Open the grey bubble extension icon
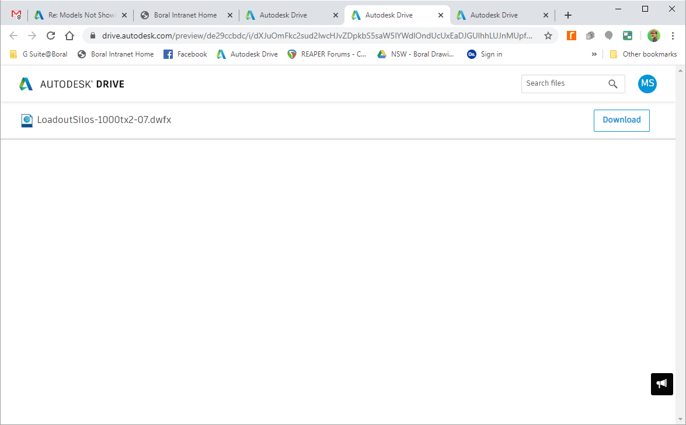Image resolution: width=686 pixels, height=425 pixels. click(608, 36)
